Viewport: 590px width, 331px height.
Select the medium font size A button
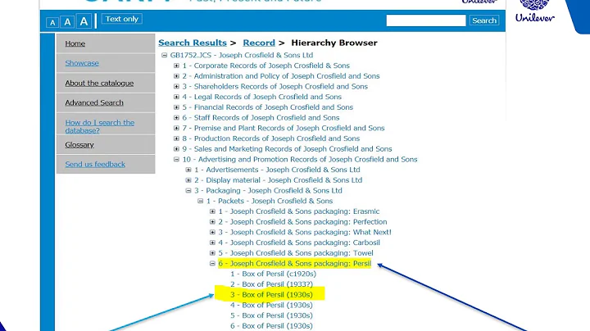point(67,22)
